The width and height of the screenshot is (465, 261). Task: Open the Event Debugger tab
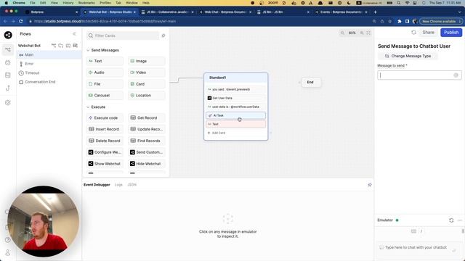97,185
